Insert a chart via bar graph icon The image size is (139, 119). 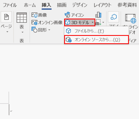click(x=98, y=15)
